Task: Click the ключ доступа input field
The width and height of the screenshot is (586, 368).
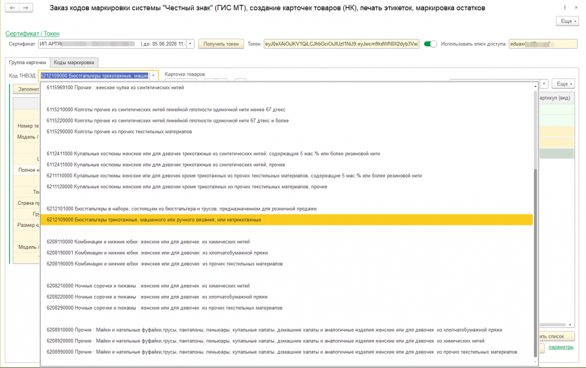Action: [x=543, y=43]
